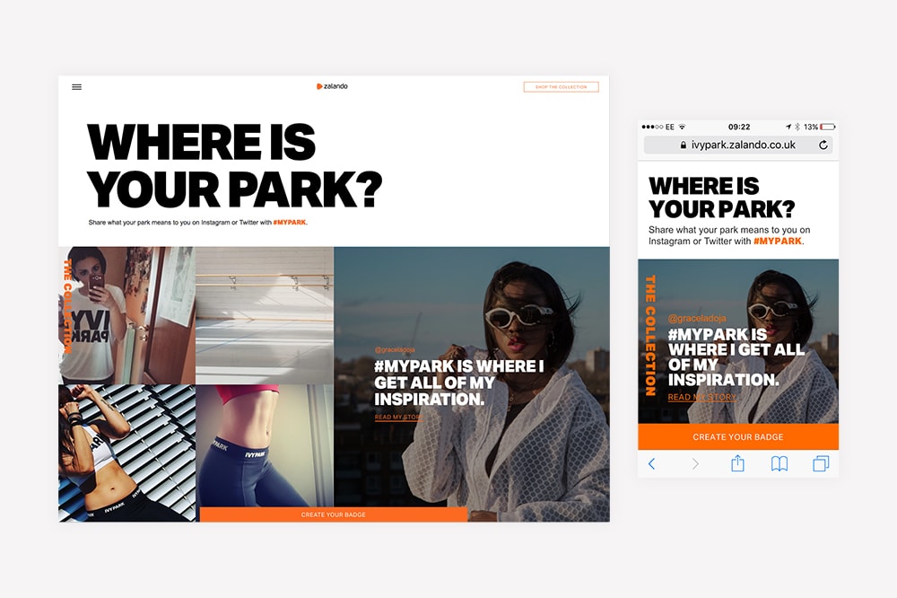Tap the Wi-Fi icon in status bar
Screen dimensions: 897x598
(x=682, y=127)
